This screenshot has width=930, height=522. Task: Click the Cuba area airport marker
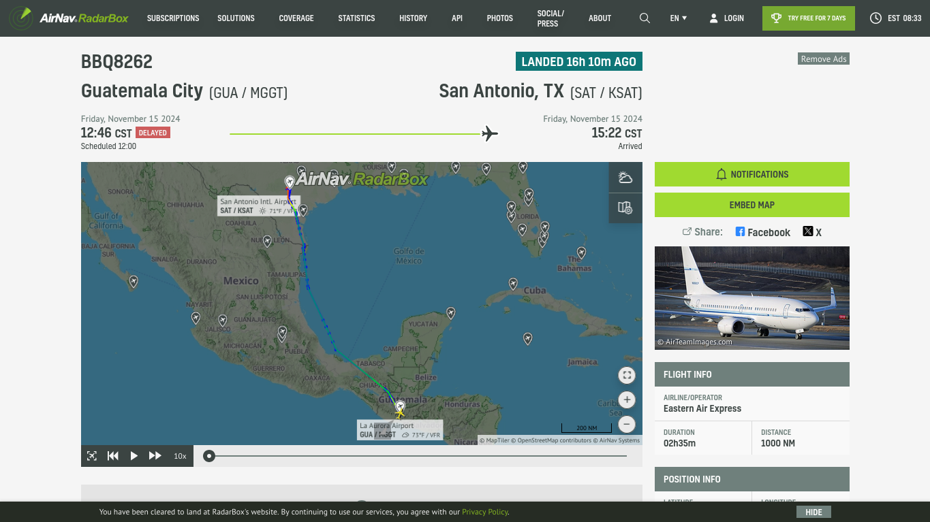click(x=513, y=283)
